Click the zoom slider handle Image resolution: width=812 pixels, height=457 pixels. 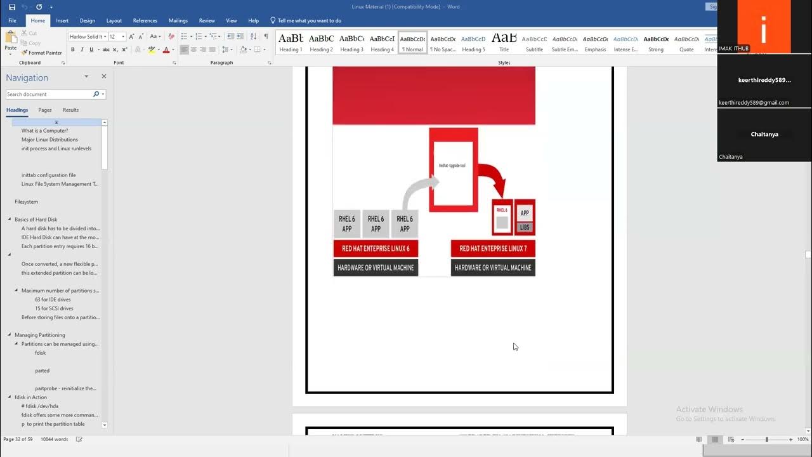[x=766, y=439]
